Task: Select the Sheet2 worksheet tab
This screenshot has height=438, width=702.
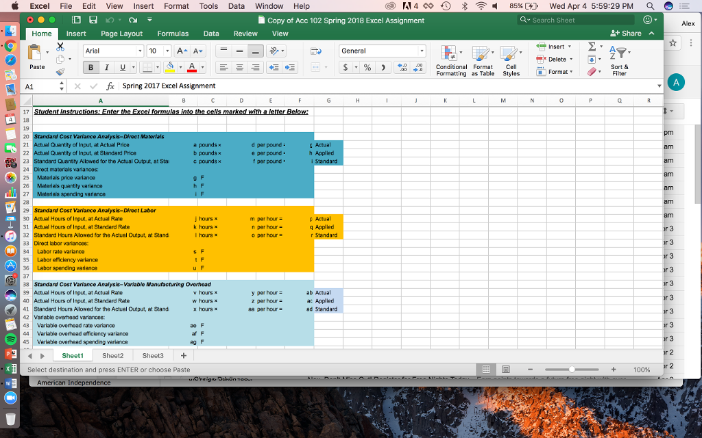Action: (x=112, y=355)
